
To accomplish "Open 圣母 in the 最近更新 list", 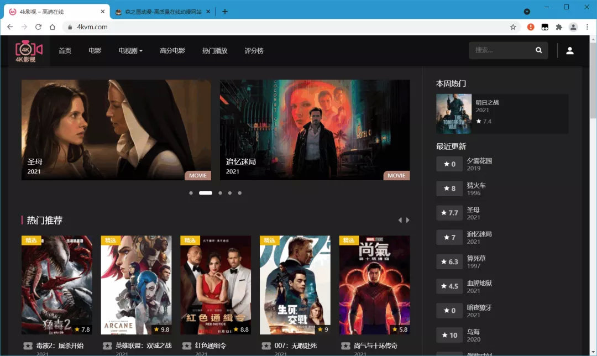I will pos(473,210).
